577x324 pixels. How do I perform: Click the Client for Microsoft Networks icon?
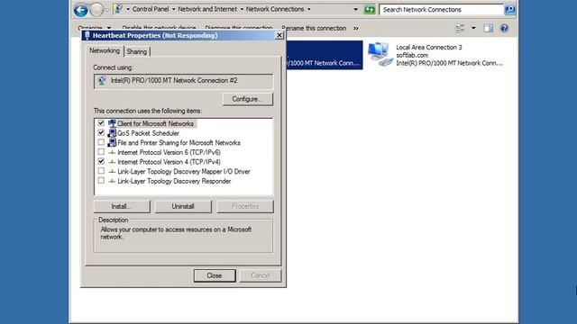112,123
